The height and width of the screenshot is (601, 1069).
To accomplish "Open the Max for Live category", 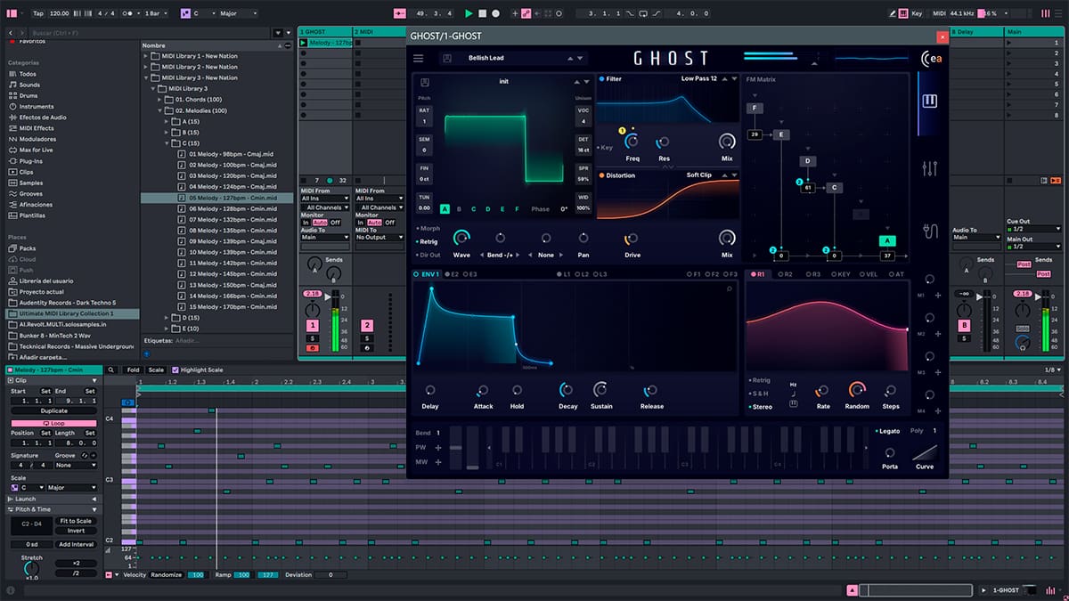I will click(x=37, y=150).
